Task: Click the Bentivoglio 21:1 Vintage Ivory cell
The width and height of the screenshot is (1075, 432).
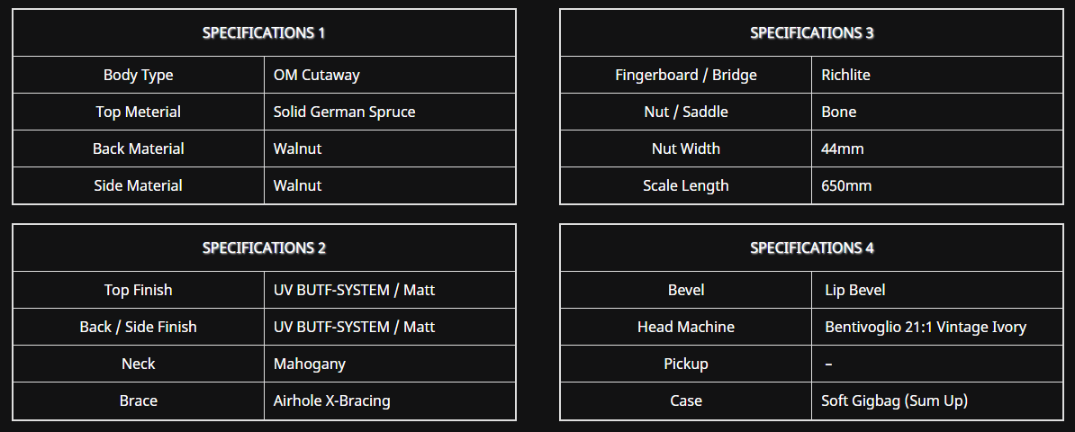Action: (x=937, y=327)
